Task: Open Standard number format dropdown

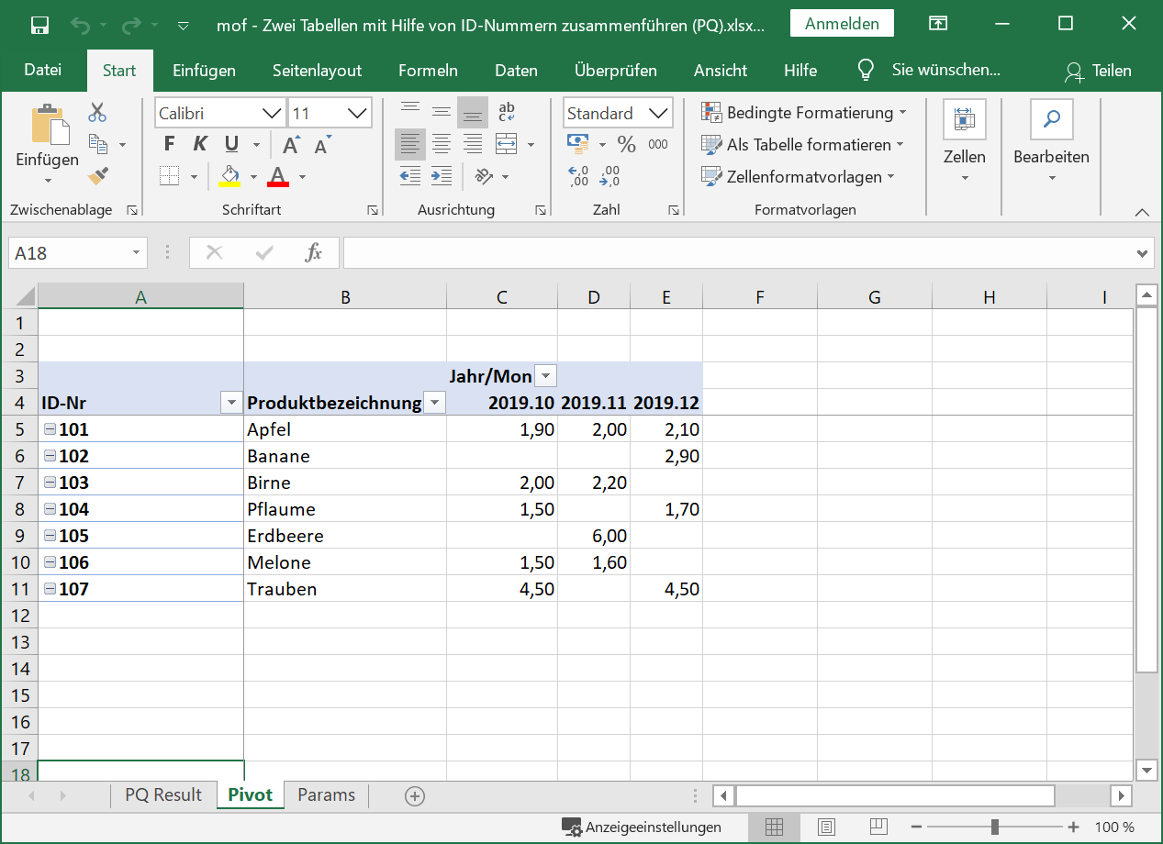Action: pos(659,114)
